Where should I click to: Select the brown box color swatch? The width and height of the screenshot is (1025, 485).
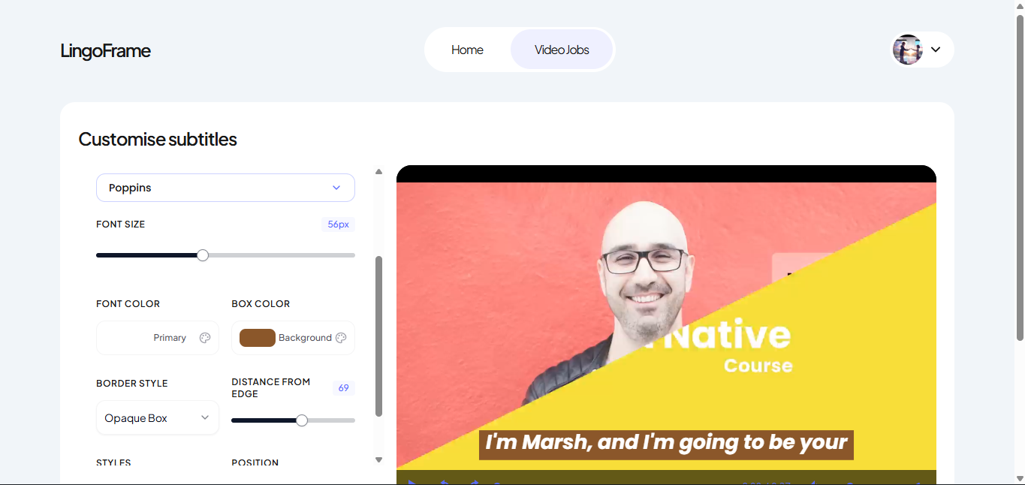pos(258,338)
